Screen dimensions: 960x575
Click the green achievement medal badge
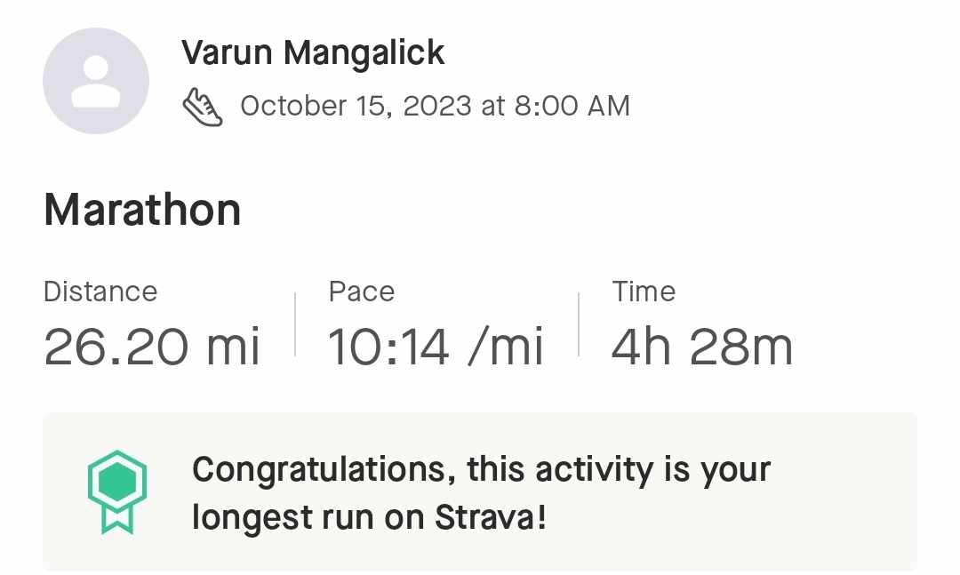[x=117, y=491]
